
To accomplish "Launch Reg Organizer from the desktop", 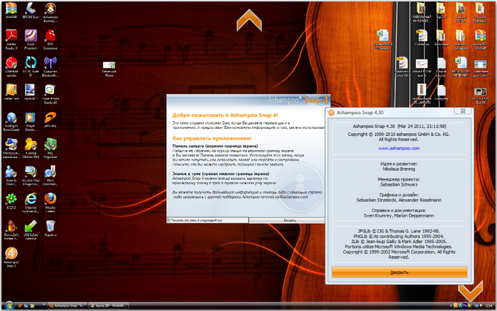I will pyautogui.click(x=50, y=148).
